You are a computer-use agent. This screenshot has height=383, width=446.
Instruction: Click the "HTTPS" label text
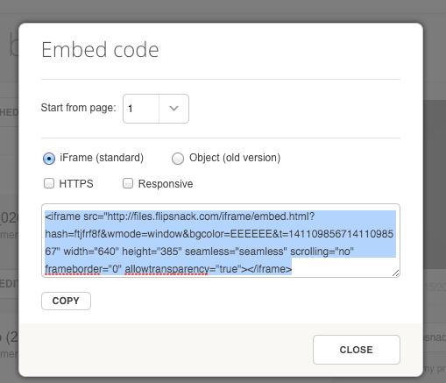(76, 184)
